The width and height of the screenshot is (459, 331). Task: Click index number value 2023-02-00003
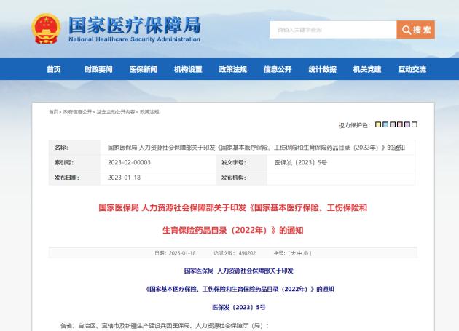coord(129,162)
